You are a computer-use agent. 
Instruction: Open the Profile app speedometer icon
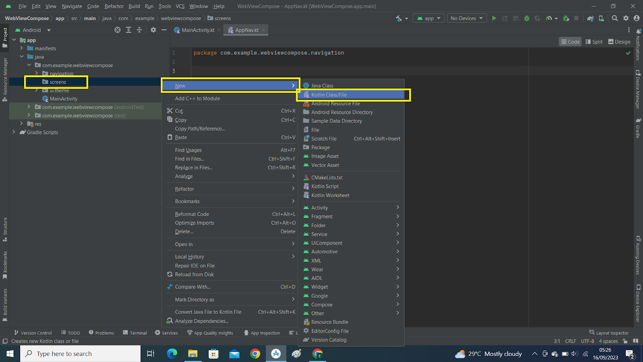pyautogui.click(x=549, y=18)
